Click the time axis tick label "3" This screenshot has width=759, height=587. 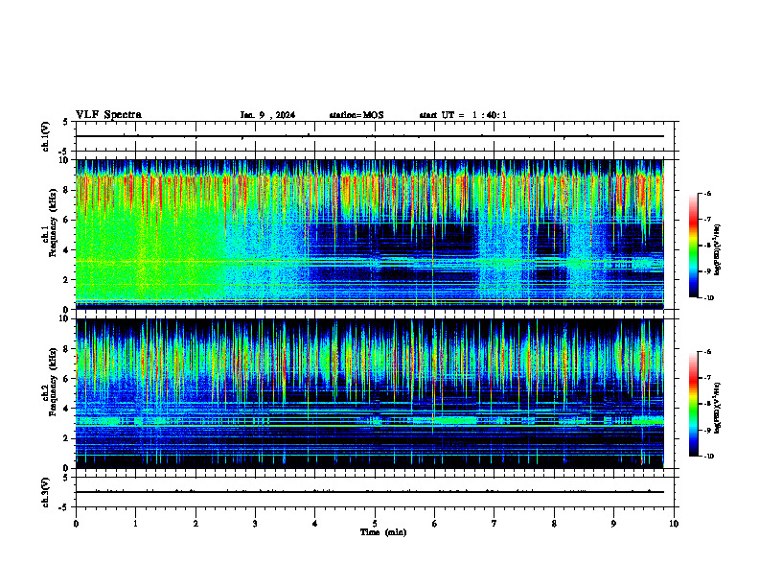(x=255, y=524)
